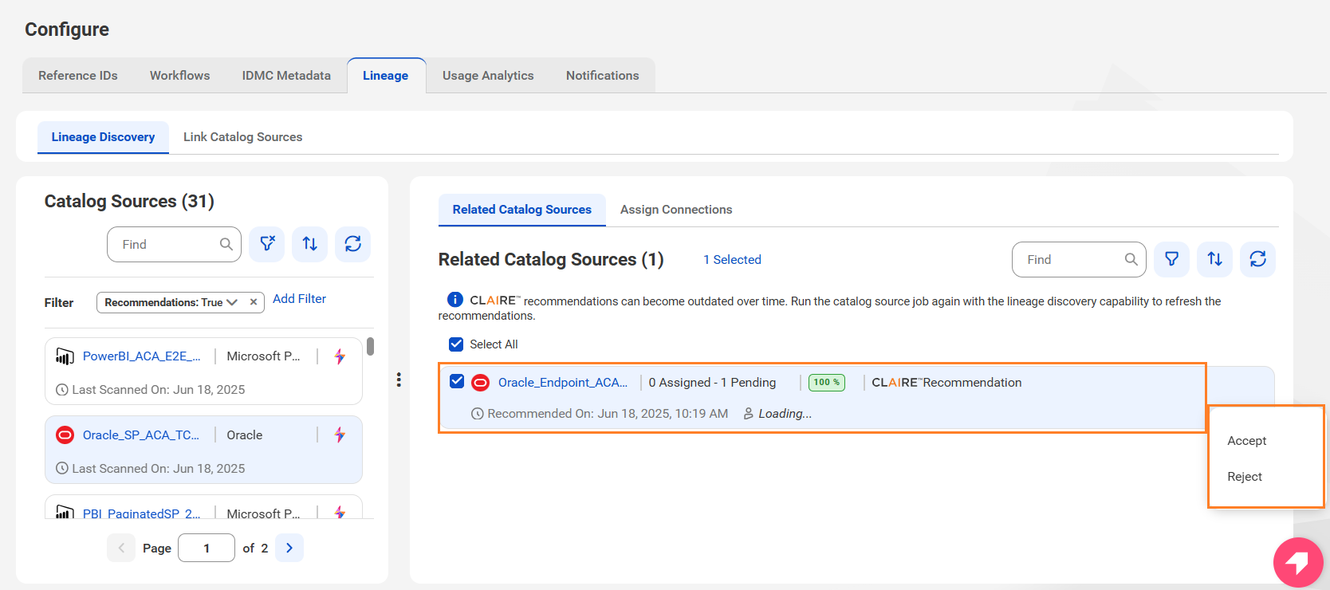
Task: Click Recommended On: Jun 18, 2025 text
Action: pyautogui.click(x=608, y=414)
